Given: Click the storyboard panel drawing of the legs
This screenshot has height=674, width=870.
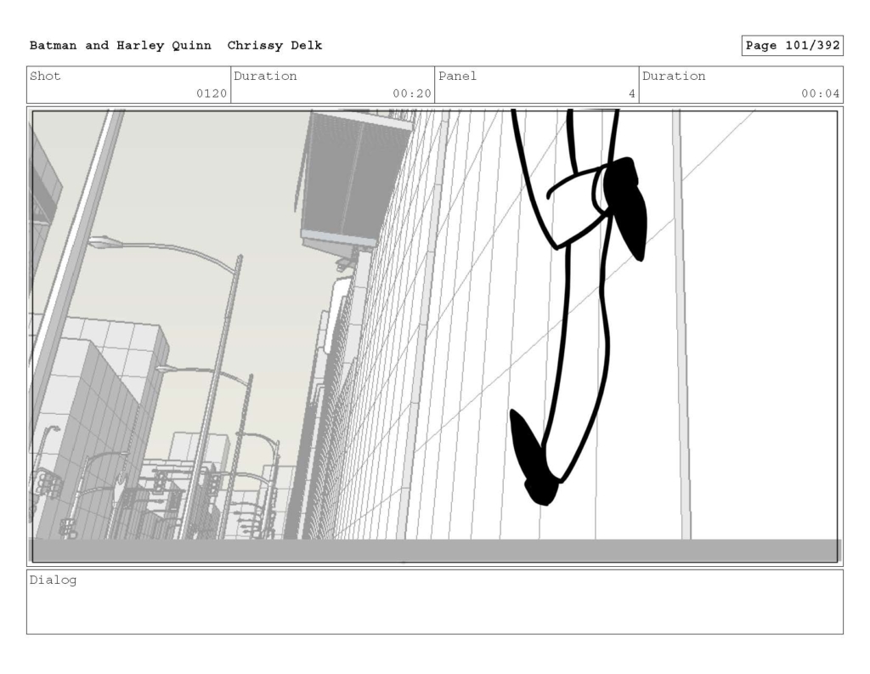Looking at the screenshot, I should click(x=435, y=337).
